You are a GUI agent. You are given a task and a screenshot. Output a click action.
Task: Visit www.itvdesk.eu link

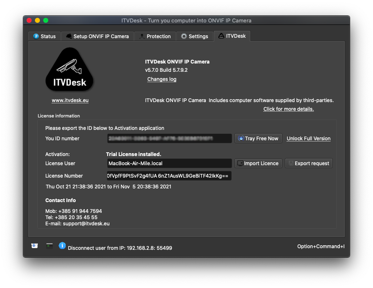click(70, 100)
